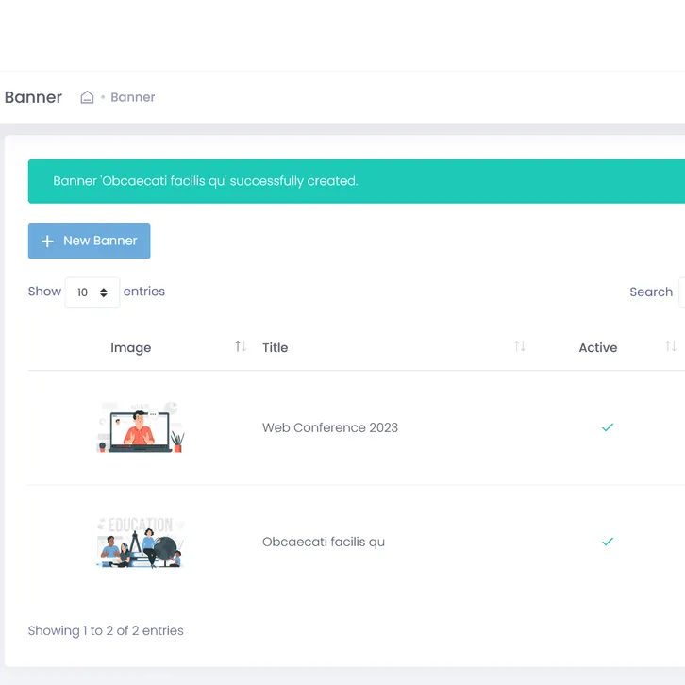Image resolution: width=685 pixels, height=685 pixels.
Task: Click the New Banner button
Action: pyautogui.click(x=89, y=241)
